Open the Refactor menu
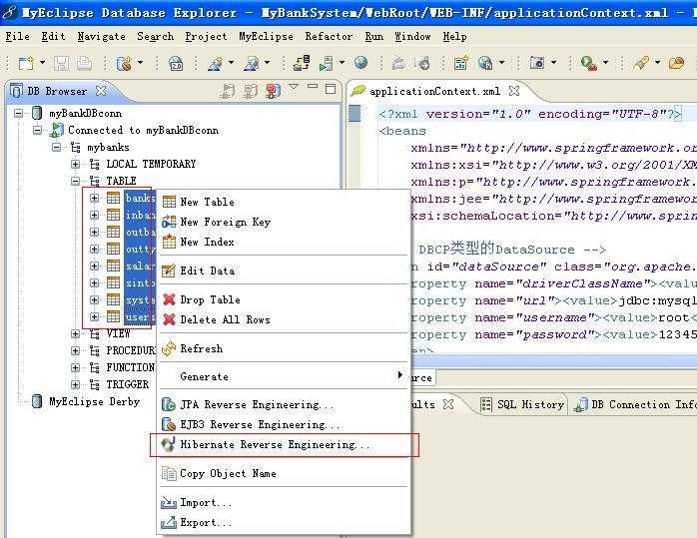This screenshot has height=538, width=697. pyautogui.click(x=329, y=36)
